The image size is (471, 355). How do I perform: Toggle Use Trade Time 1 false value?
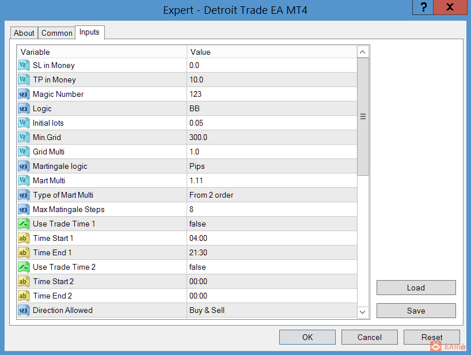click(x=272, y=224)
